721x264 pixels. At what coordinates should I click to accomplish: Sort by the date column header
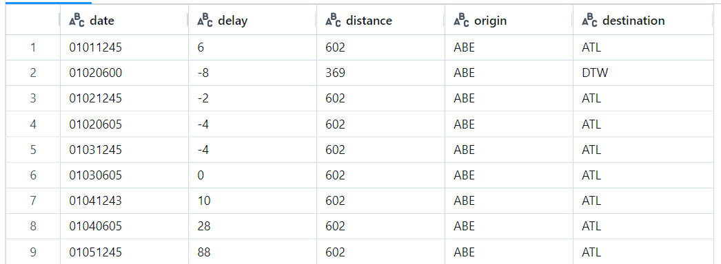point(124,20)
